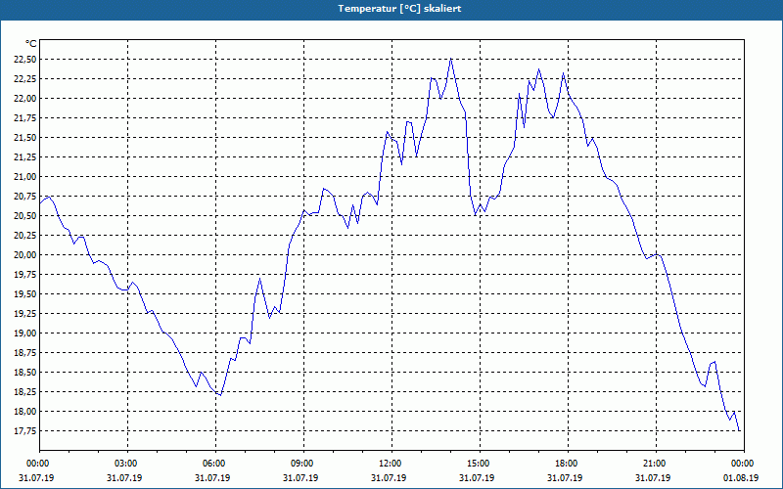Viewport: 783px width, 489px height.
Task: Pick the 15:00 time label
Action: [x=477, y=464]
